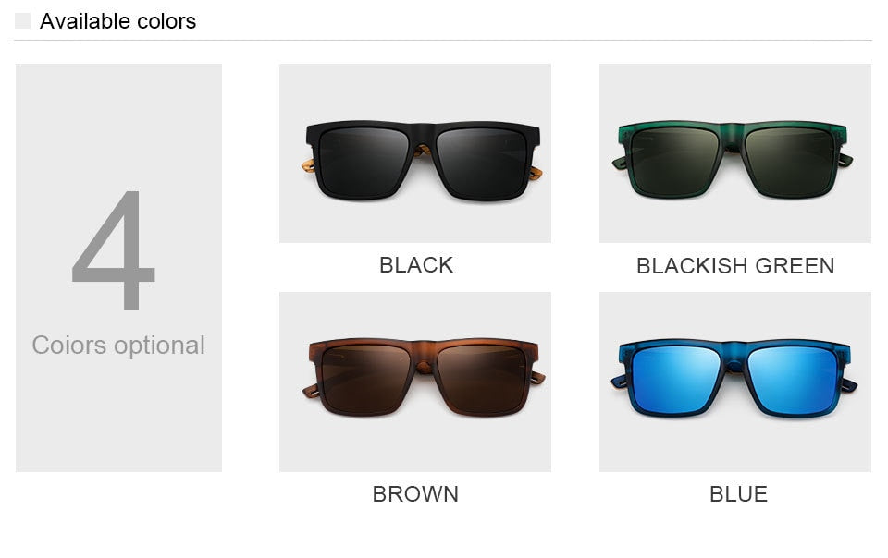Click the BROWN color label
This screenshot has height=558, width=888.
(415, 494)
